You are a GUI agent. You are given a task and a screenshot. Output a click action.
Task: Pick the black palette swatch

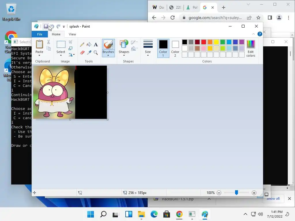(185, 42)
